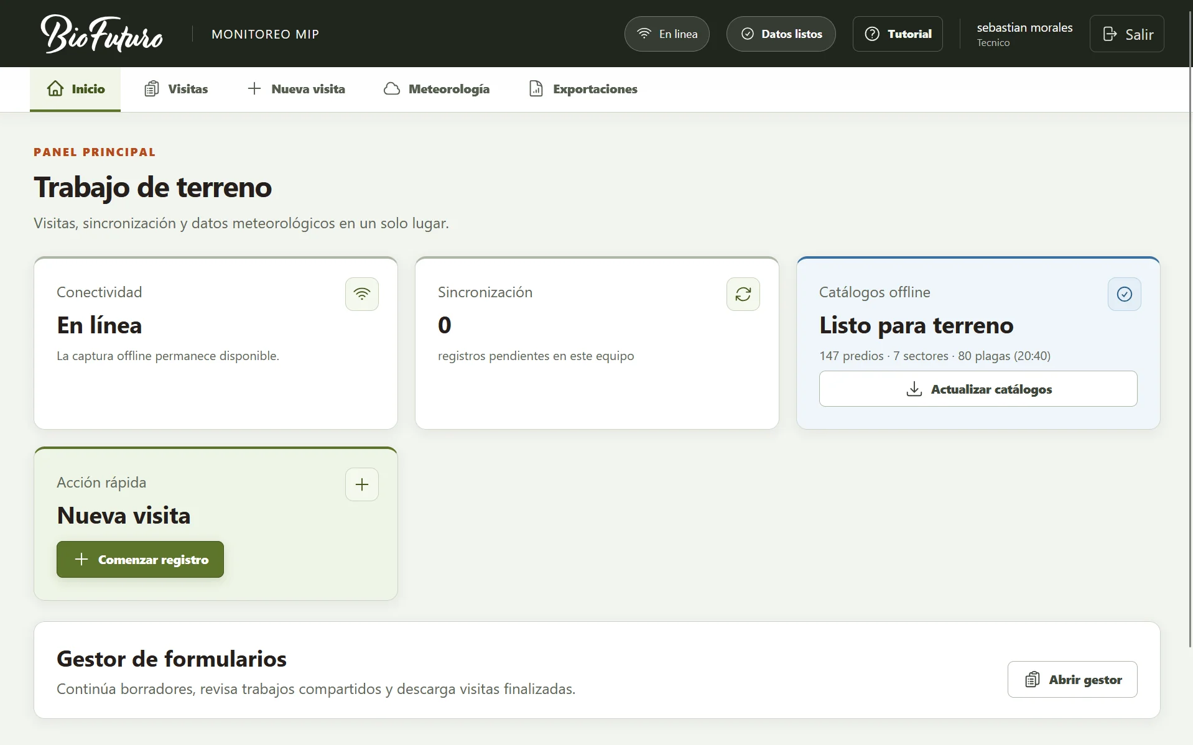Click the download icon in Actualizar catálogos
The width and height of the screenshot is (1193, 745).
[x=914, y=389]
